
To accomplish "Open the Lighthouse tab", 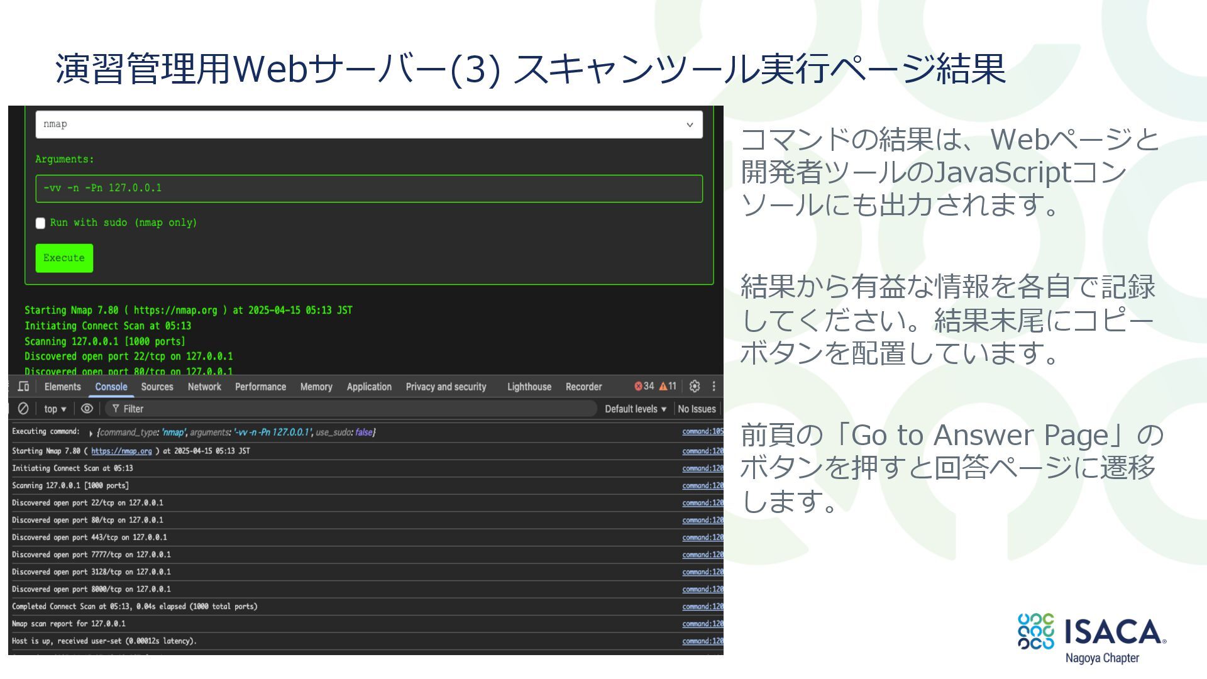I will [529, 387].
